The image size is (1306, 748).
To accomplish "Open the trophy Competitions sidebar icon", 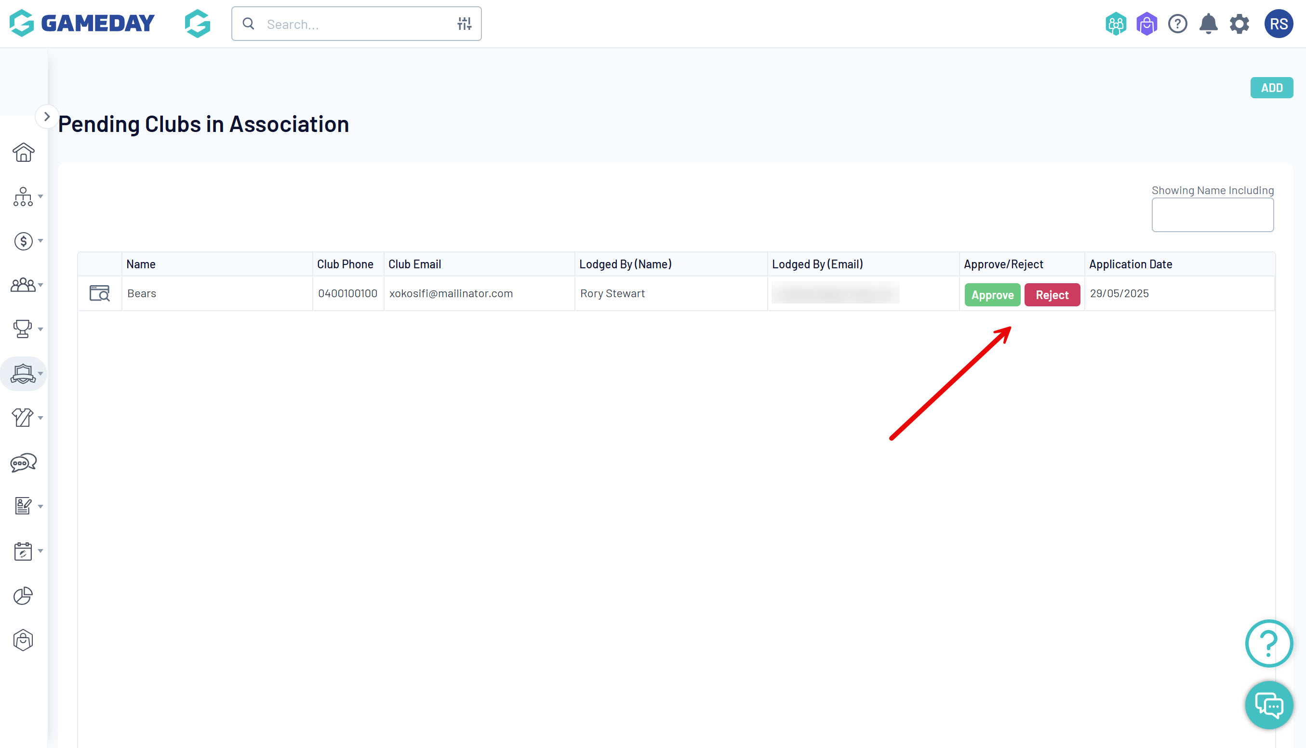I will (x=23, y=329).
